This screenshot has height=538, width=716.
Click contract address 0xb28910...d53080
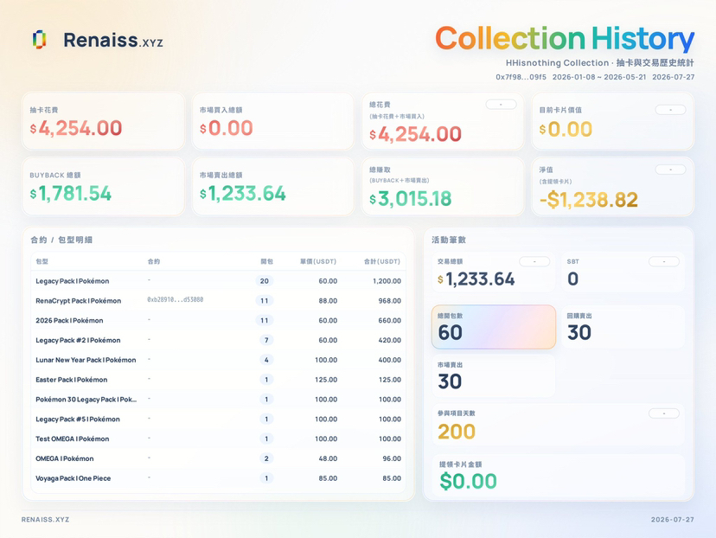pos(176,300)
